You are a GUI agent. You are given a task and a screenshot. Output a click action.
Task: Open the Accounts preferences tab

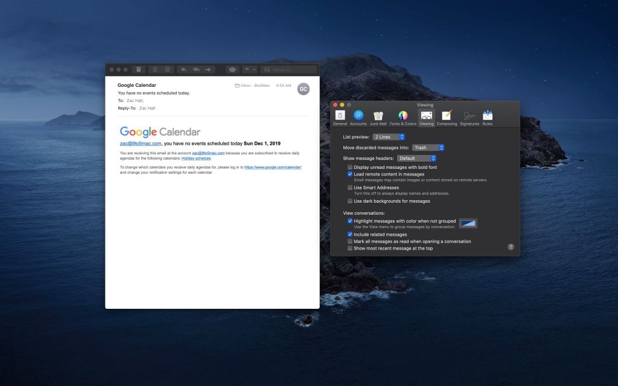(358, 118)
